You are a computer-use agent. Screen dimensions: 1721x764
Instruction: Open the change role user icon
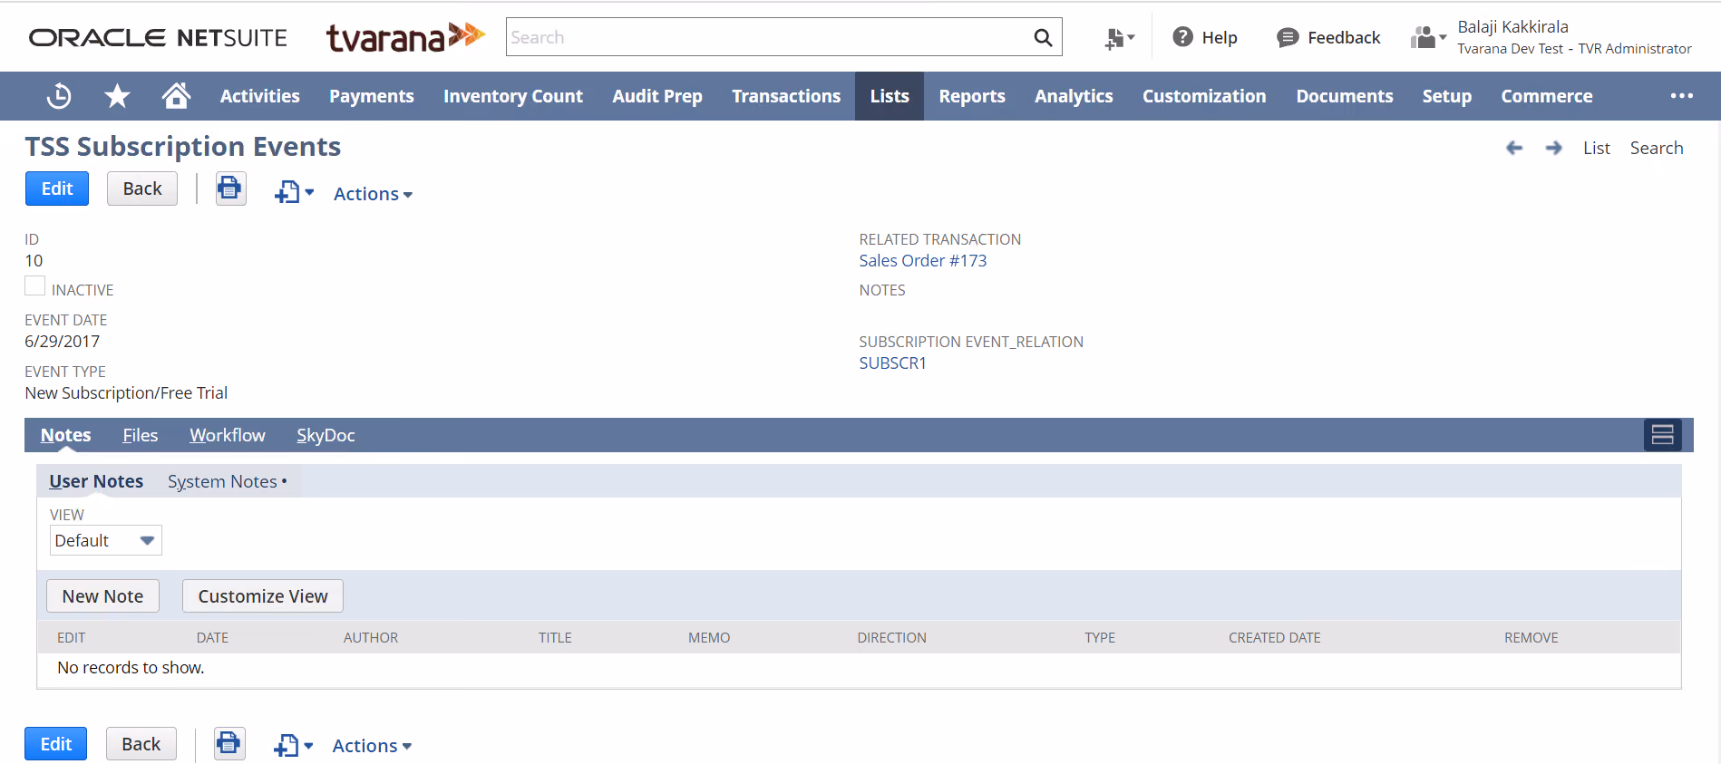tap(1428, 37)
